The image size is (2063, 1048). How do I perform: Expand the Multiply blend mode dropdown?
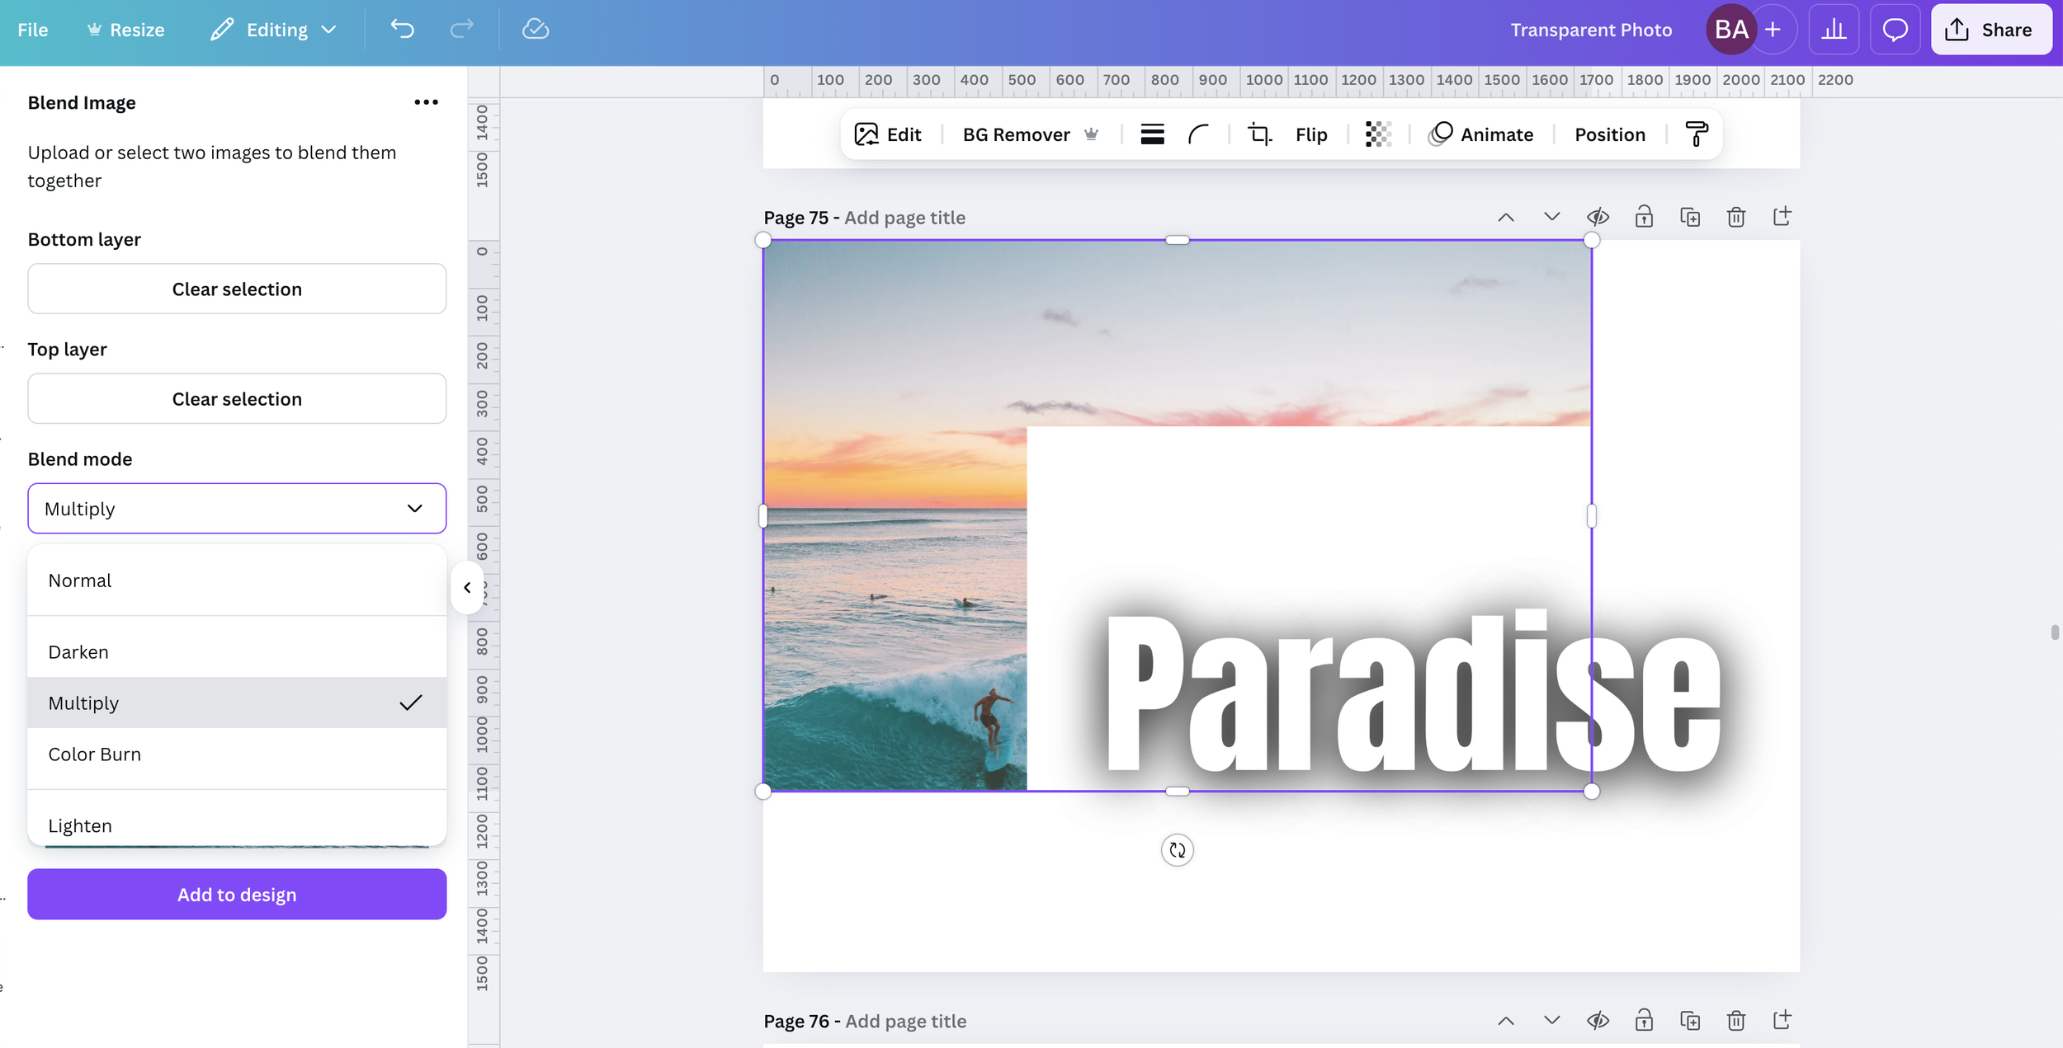(237, 509)
